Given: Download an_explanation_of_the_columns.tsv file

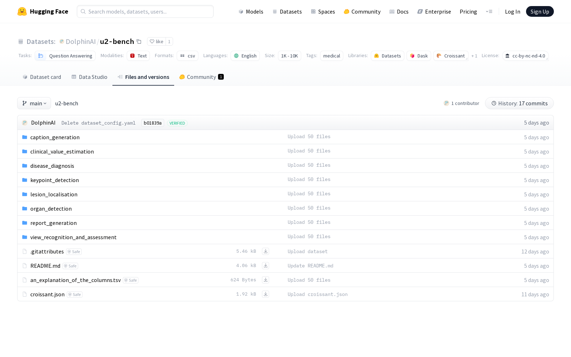Looking at the screenshot, I should coord(266,280).
